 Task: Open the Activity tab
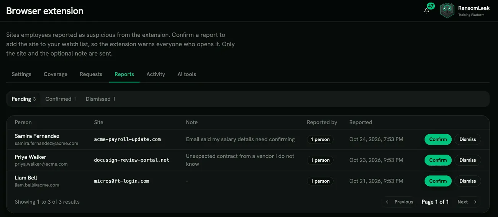click(156, 74)
